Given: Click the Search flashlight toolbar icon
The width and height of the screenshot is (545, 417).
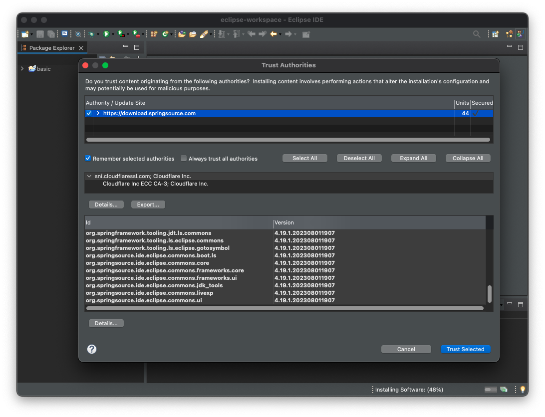Looking at the screenshot, I should [204, 34].
